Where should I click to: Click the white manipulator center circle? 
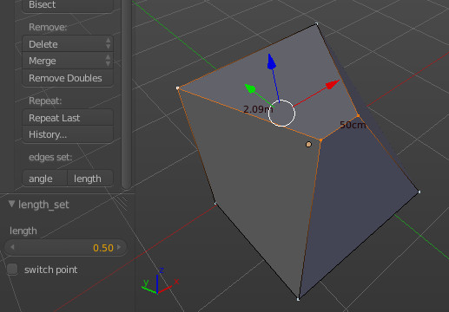point(281,113)
